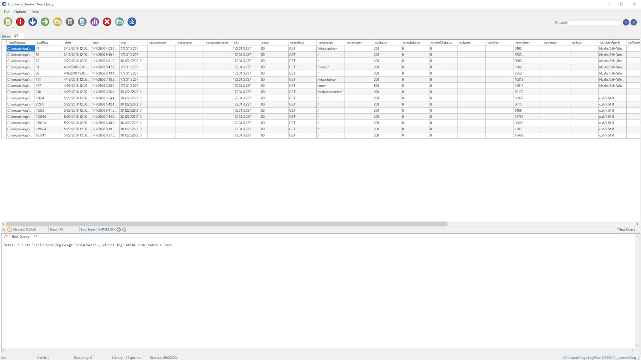Execute the query using the red exclamation icon
Image resolution: width=641 pixels, height=360 pixels.
pos(20,22)
